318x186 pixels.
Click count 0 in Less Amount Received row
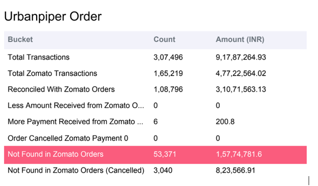click(156, 106)
